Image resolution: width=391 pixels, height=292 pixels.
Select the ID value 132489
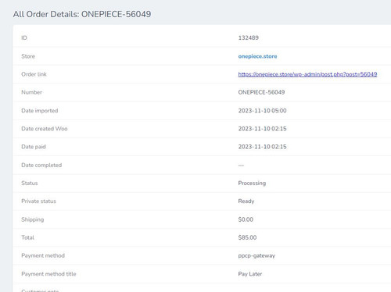249,37
